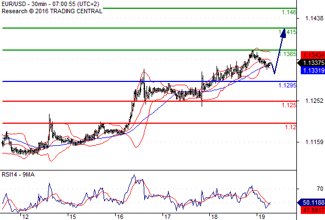The height and width of the screenshot is (220, 325).
Task: Click the Research 2016 TRADING CENTRAL text
Action: pyautogui.click(x=52, y=11)
